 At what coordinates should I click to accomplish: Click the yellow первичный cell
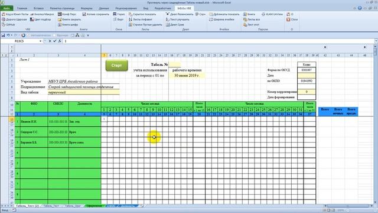point(83,92)
